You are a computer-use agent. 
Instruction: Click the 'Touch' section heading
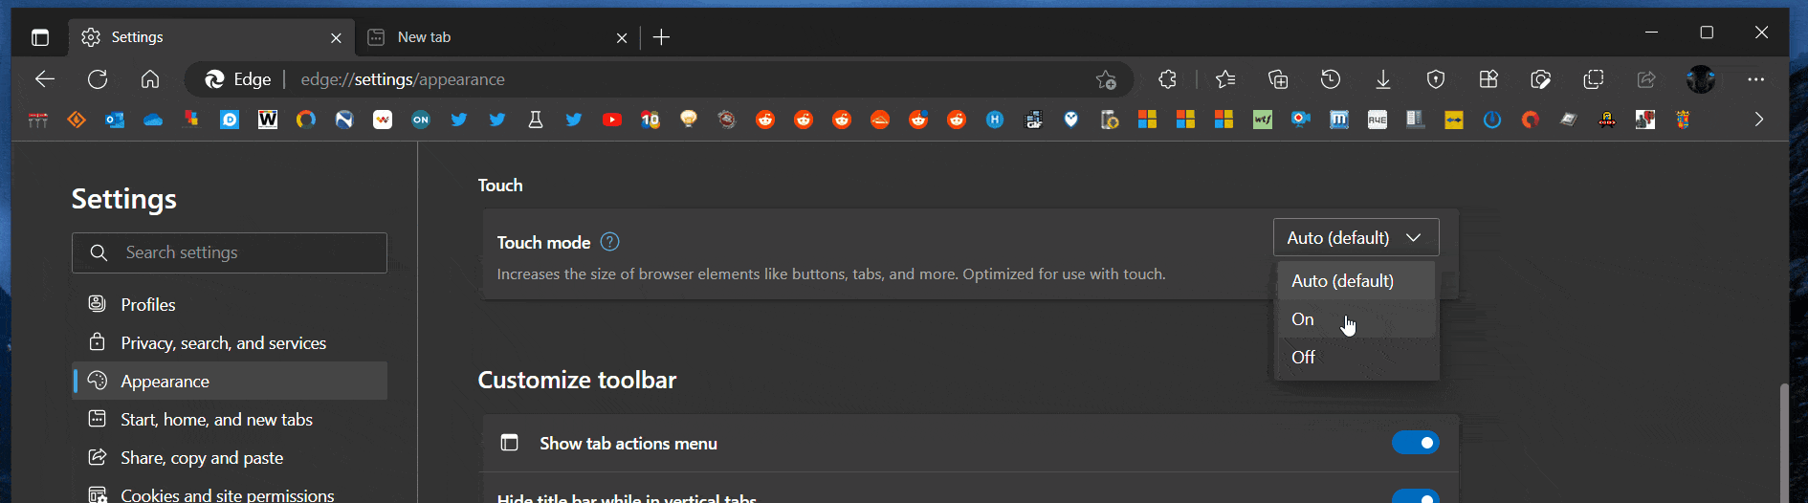tap(500, 186)
